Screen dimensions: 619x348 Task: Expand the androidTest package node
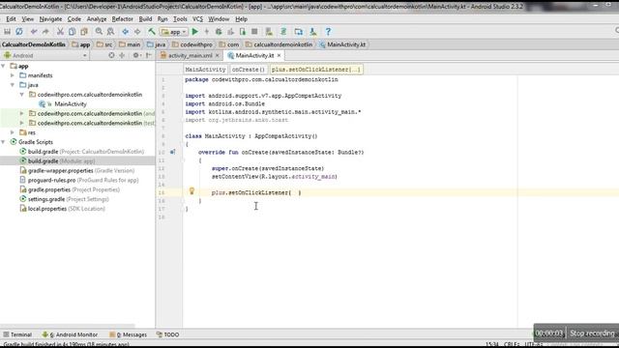pos(21,113)
